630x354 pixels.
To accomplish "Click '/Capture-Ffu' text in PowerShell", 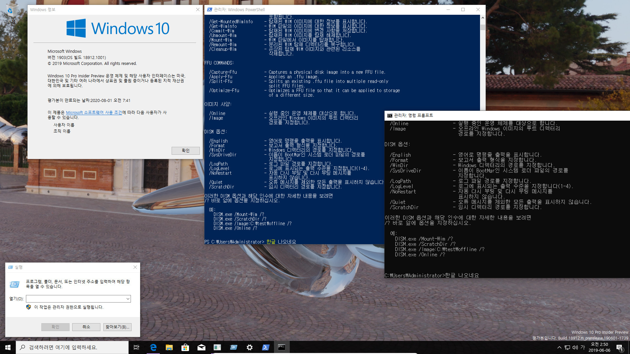I will pos(223,72).
